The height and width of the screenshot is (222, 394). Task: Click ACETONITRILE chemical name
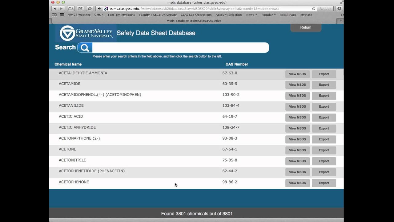(72, 160)
